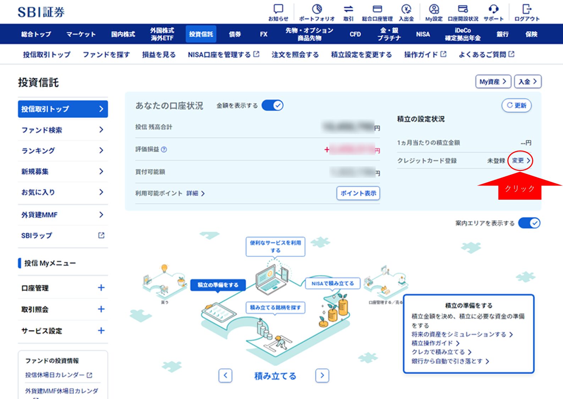Open the ファンドを探す submenu tab
The height and width of the screenshot is (399, 563).
(106, 54)
